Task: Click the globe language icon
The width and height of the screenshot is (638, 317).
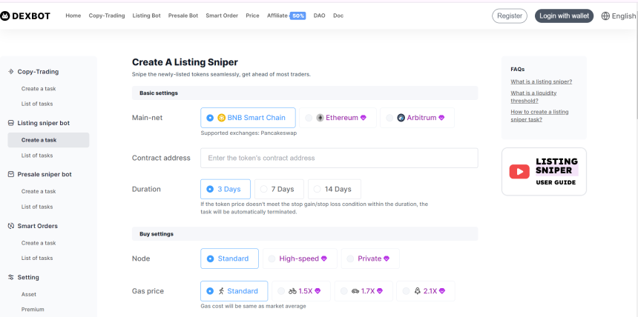Action: [605, 16]
